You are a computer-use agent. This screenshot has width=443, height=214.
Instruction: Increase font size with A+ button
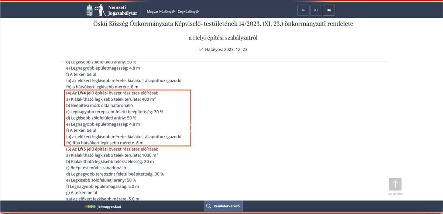pyautogui.click(x=316, y=10)
